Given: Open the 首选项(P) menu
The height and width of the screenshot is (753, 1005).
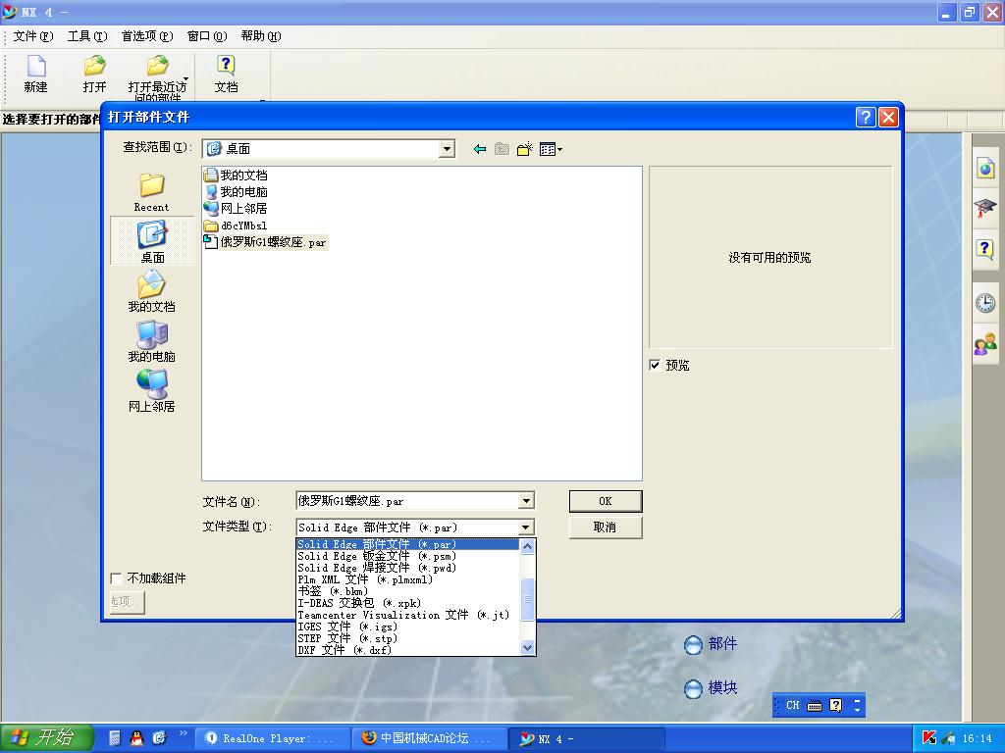Looking at the screenshot, I should pyautogui.click(x=147, y=36).
